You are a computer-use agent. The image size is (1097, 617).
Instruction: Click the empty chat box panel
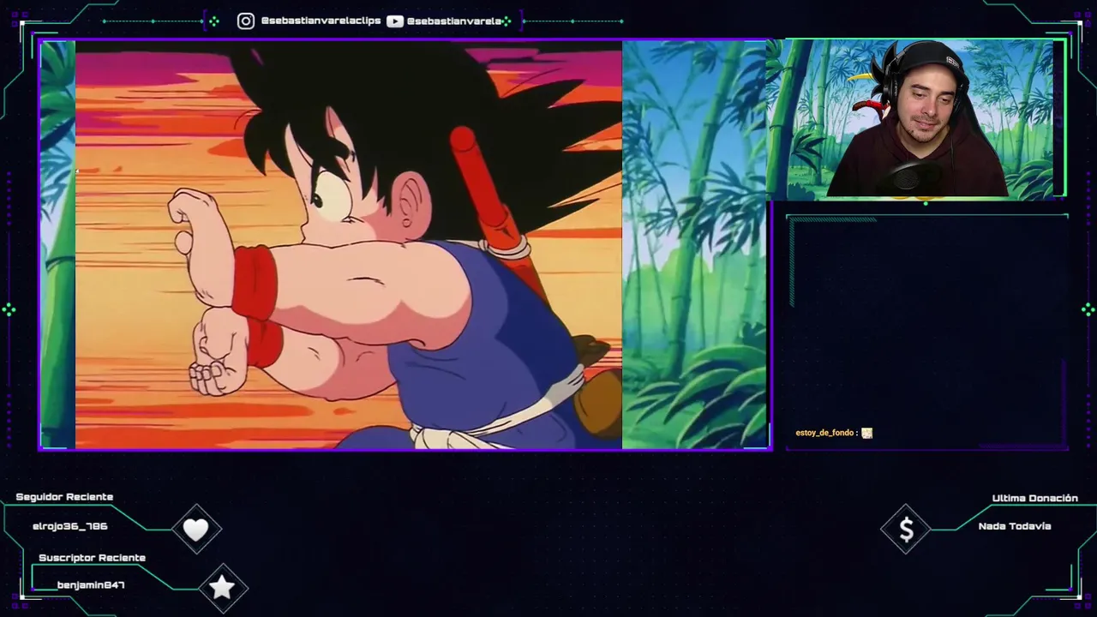click(927, 330)
